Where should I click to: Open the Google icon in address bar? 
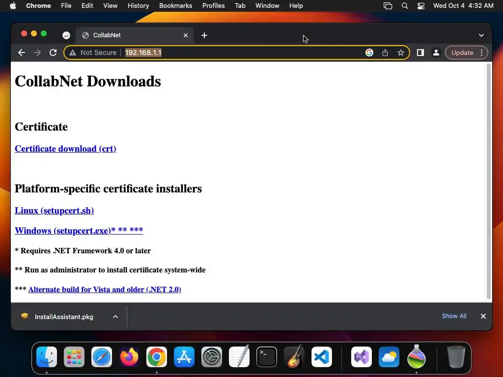pyautogui.click(x=369, y=53)
